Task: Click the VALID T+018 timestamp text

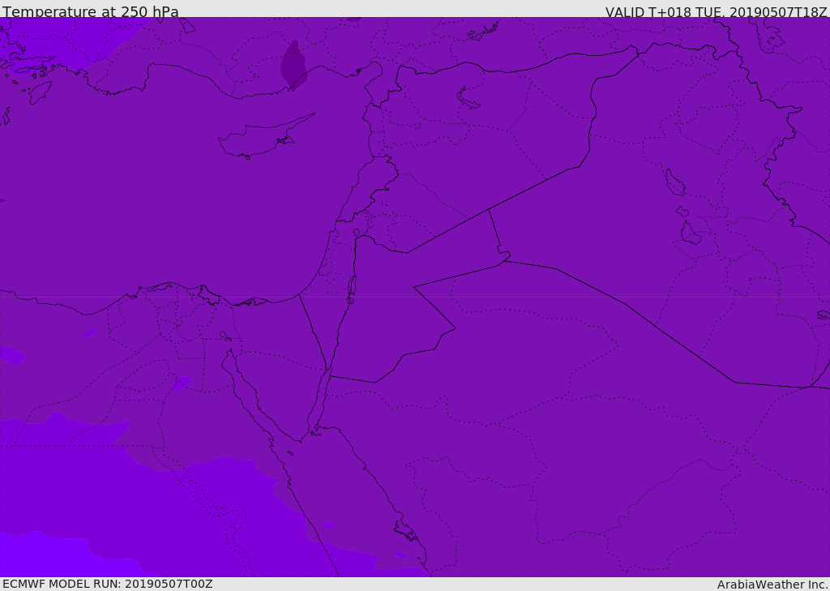Action: point(716,12)
